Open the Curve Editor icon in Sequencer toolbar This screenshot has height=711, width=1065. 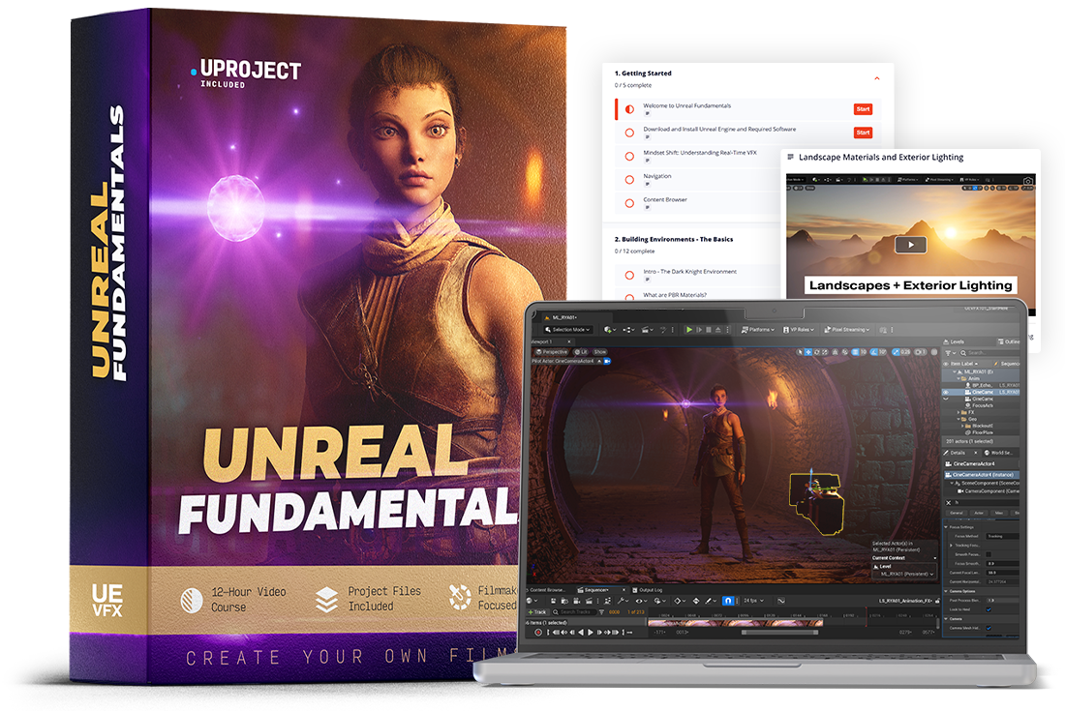[780, 601]
